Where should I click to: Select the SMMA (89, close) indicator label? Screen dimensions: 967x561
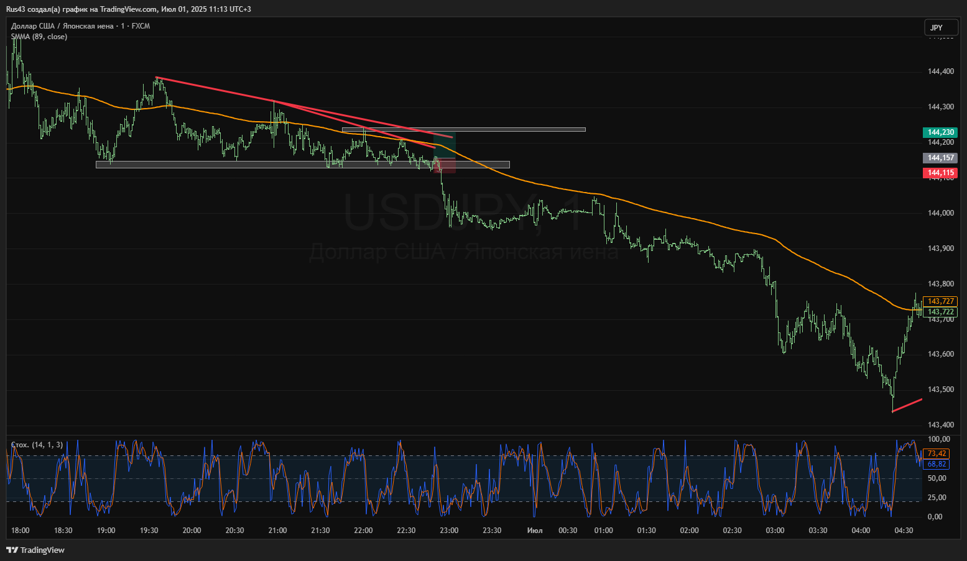coord(39,37)
